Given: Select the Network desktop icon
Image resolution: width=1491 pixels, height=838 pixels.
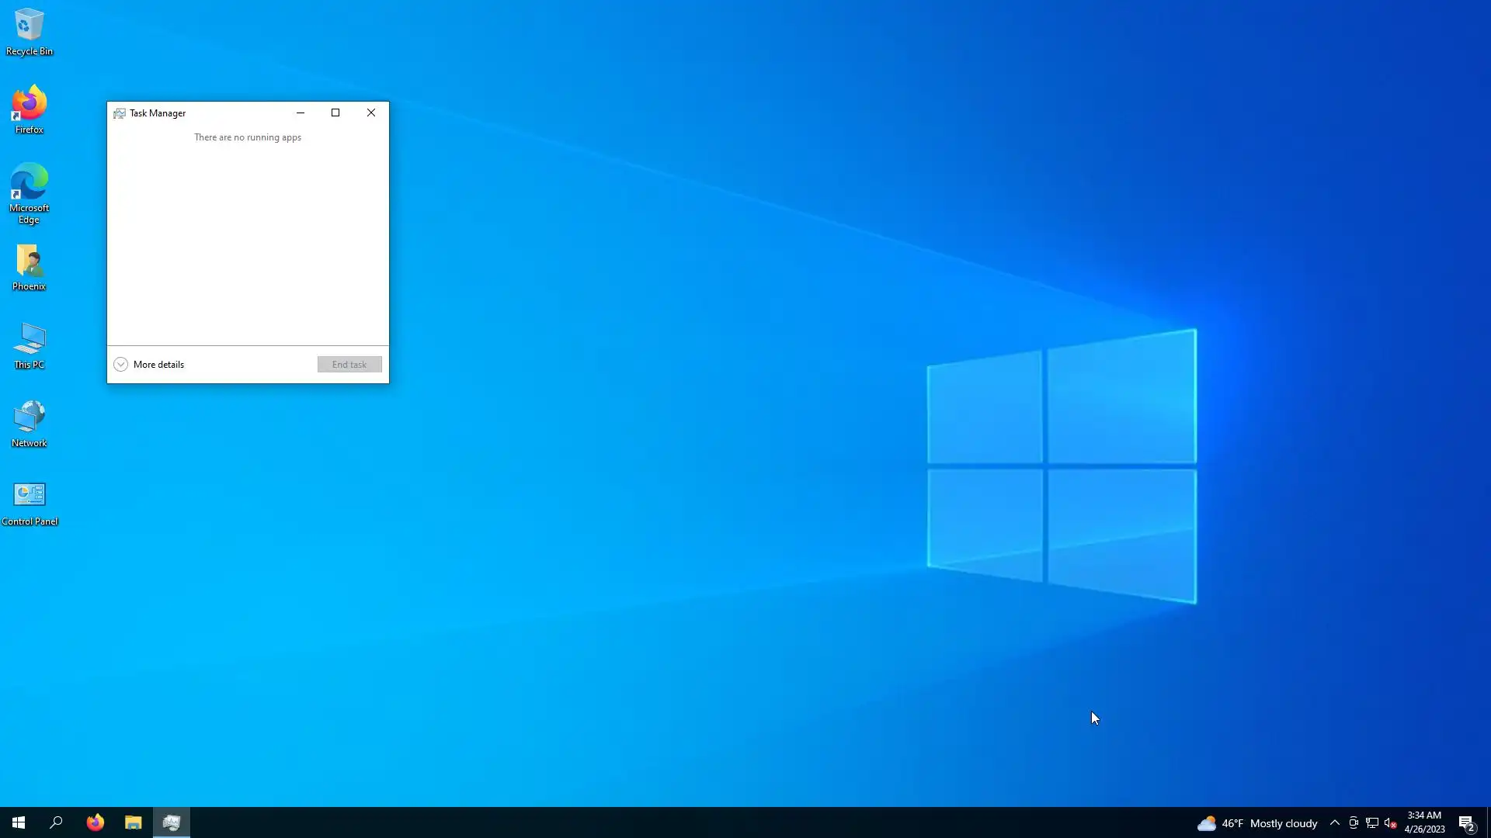Looking at the screenshot, I should pos(29,424).
